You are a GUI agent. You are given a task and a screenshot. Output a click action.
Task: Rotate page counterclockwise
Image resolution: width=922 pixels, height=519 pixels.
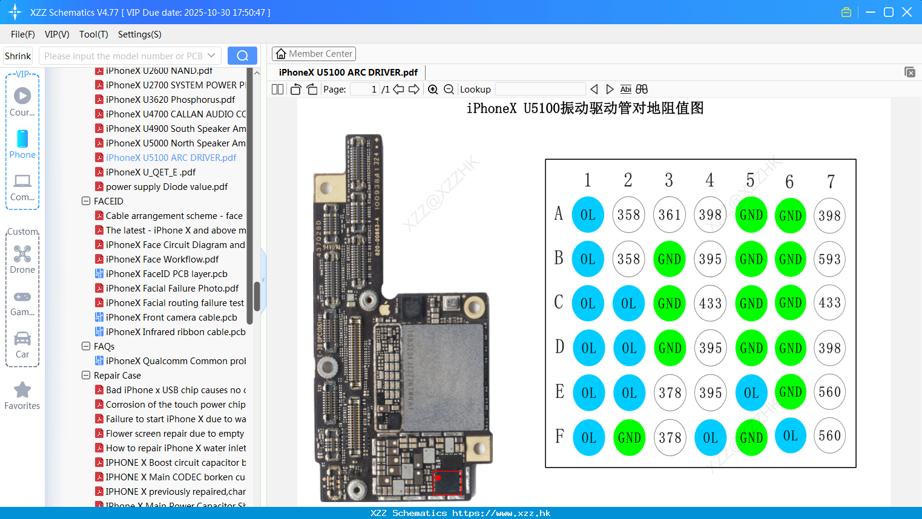coord(295,89)
